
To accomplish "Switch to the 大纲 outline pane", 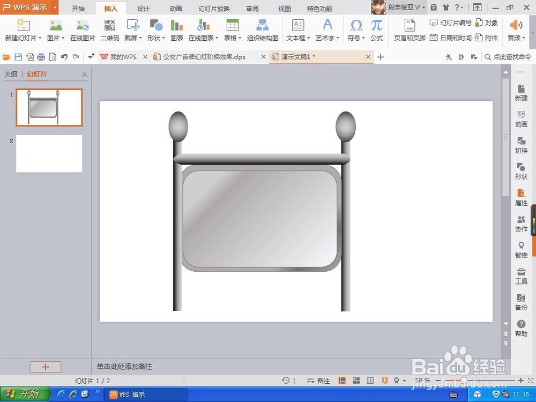I will click(11, 74).
